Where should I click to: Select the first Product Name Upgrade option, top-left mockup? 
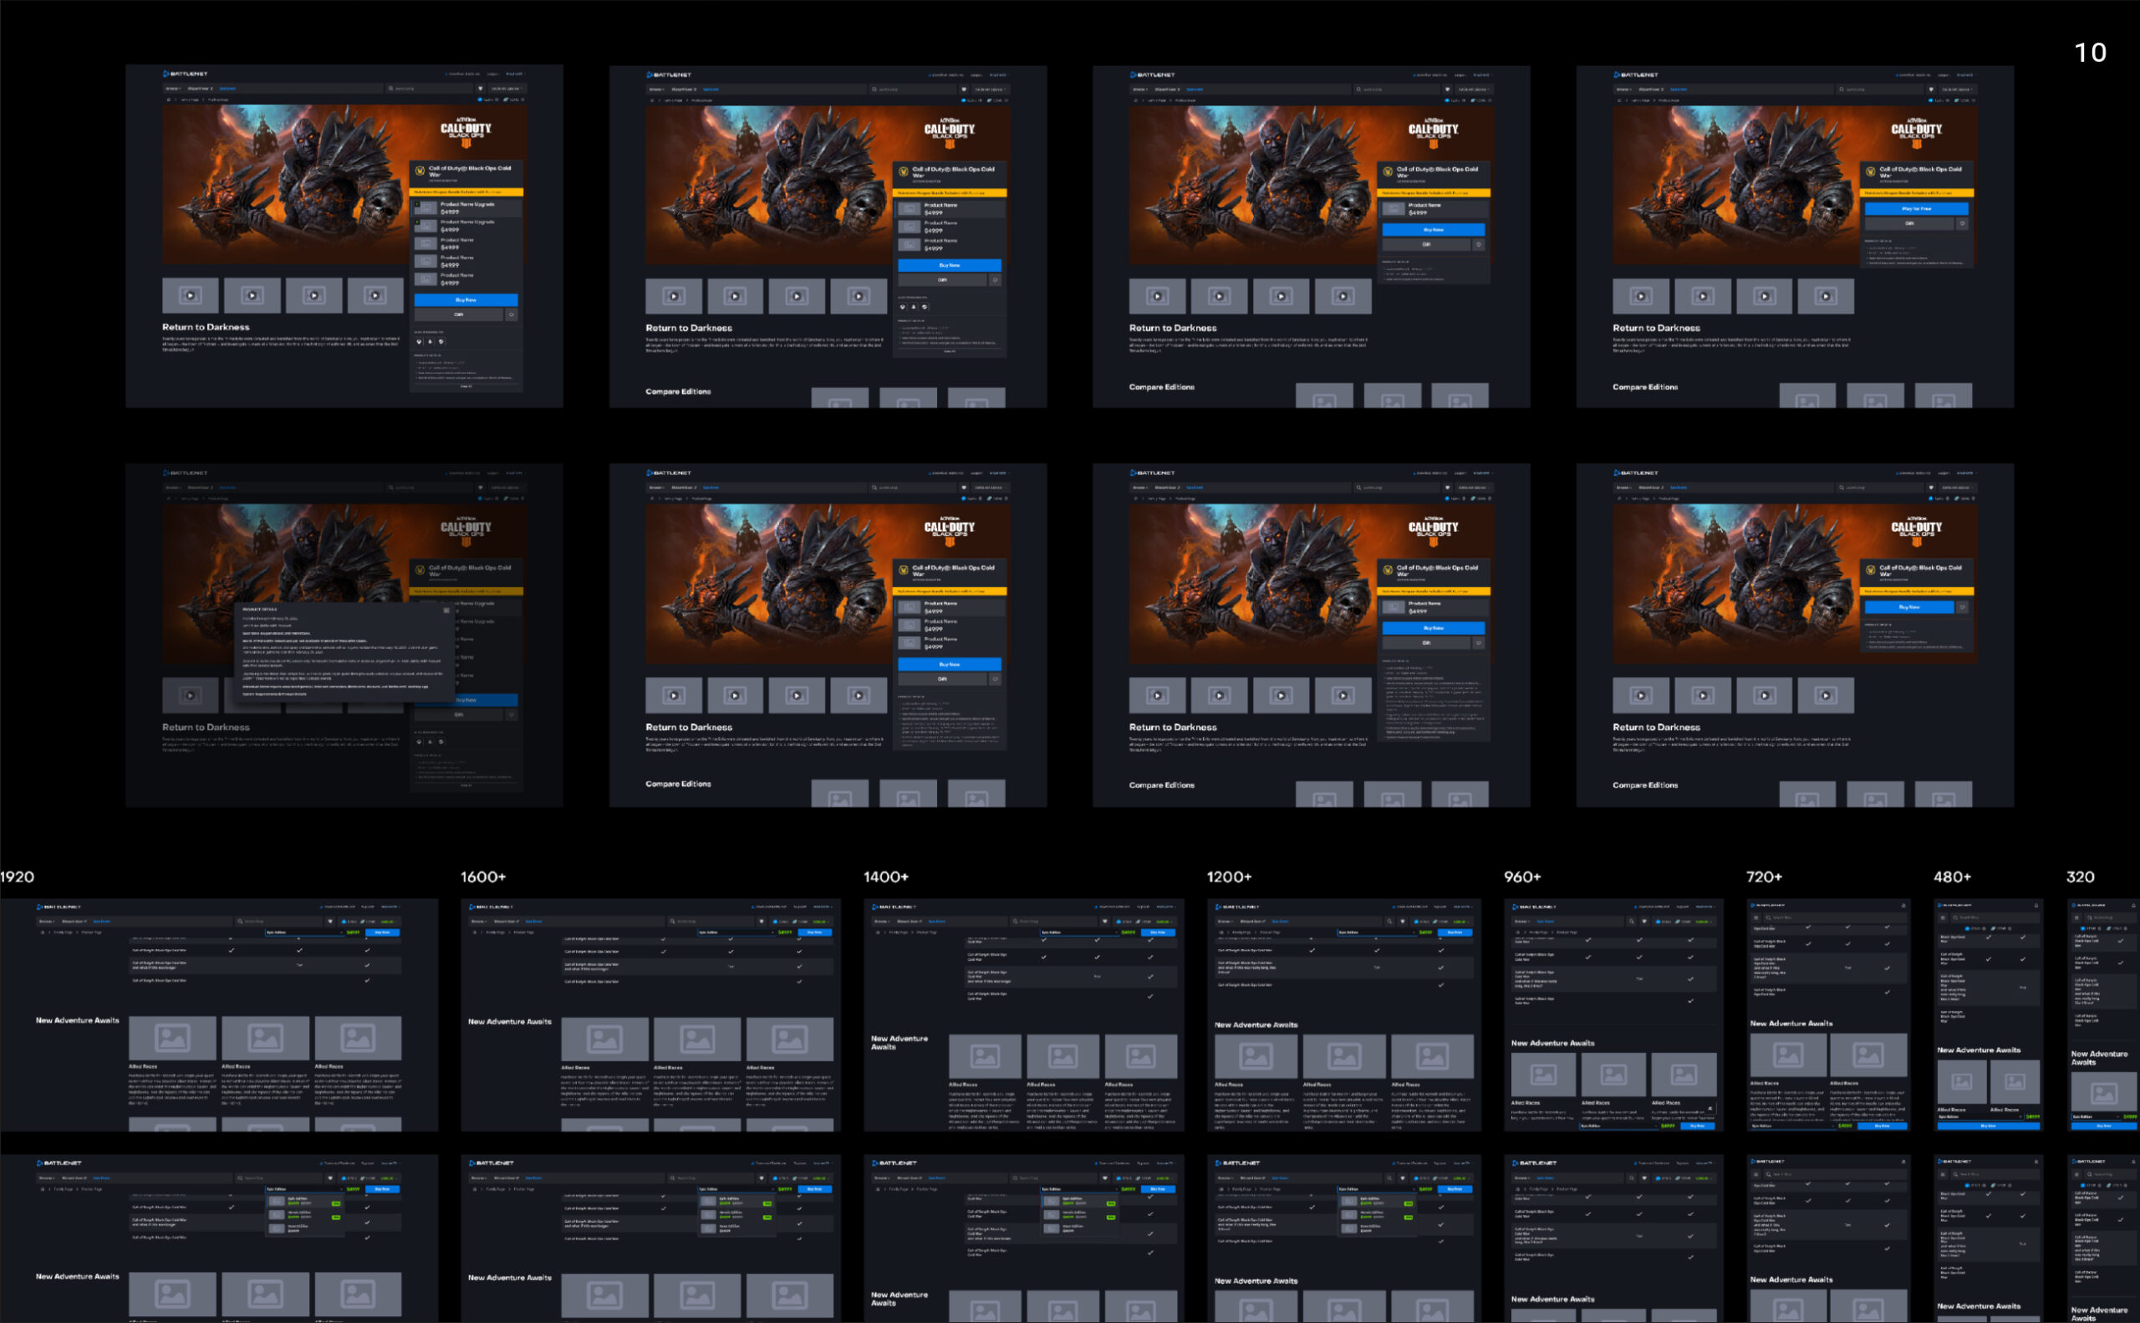[x=468, y=208]
